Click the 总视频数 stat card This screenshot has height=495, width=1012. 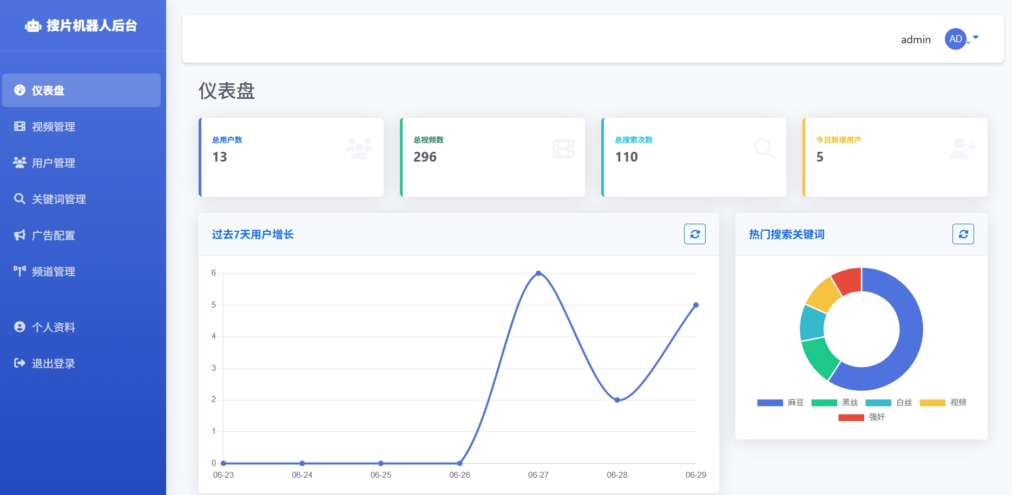[x=492, y=157]
